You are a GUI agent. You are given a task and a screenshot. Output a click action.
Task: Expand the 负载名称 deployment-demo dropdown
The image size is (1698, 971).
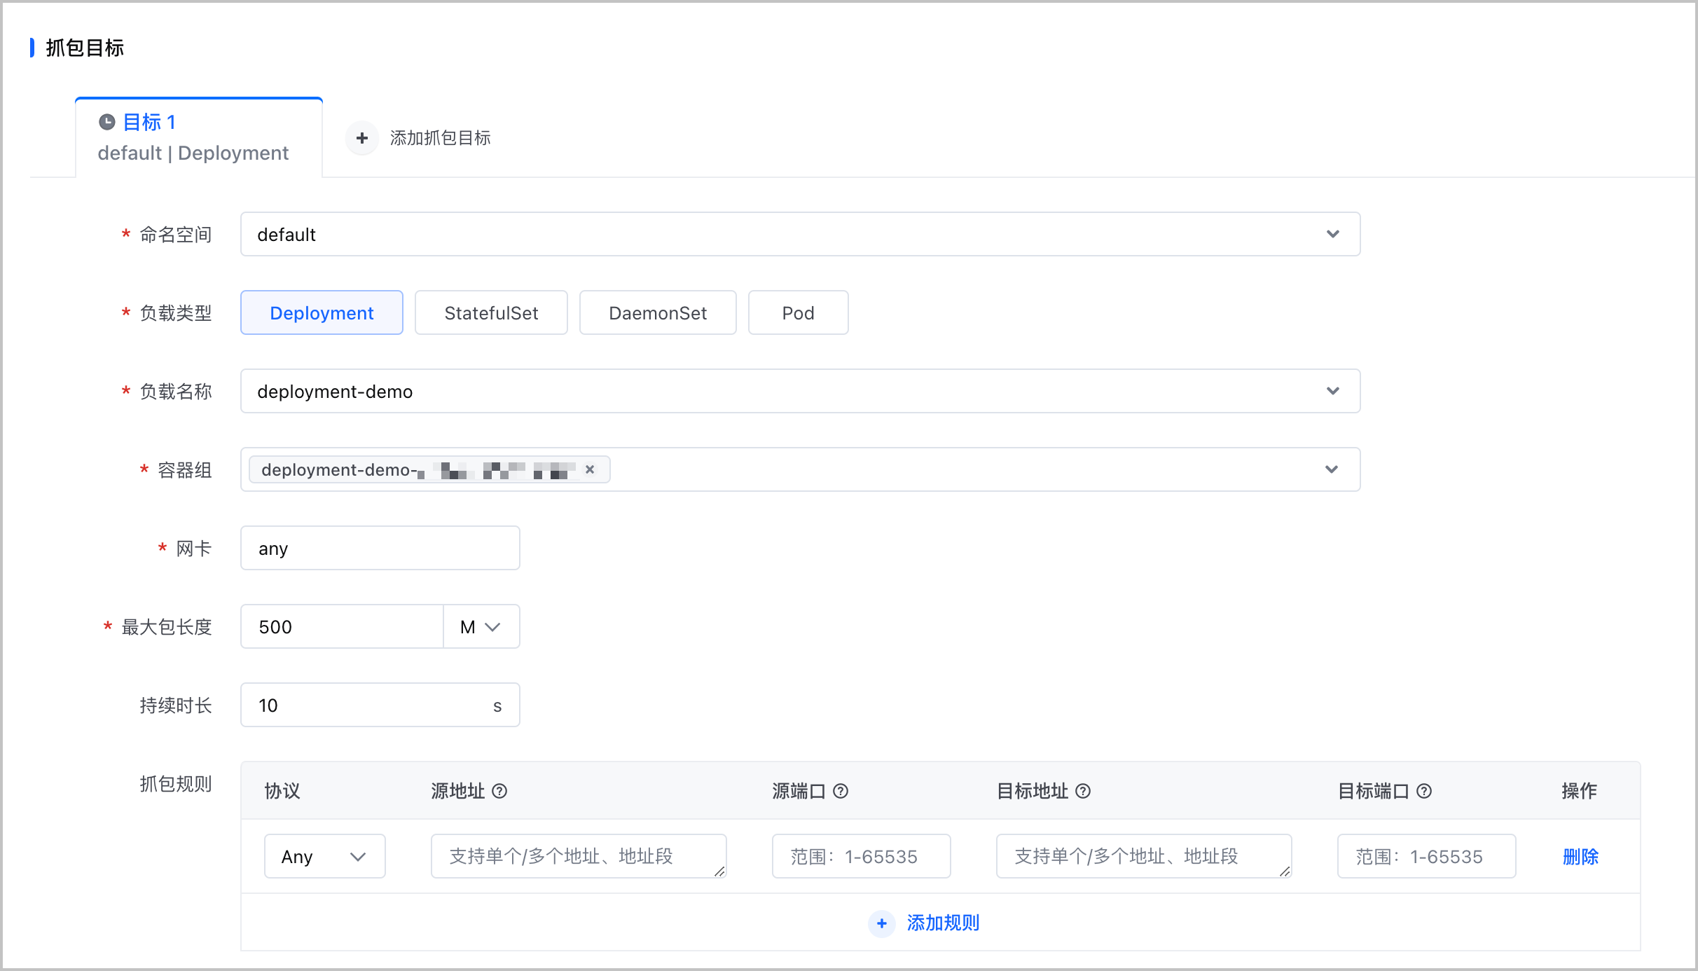[800, 391]
